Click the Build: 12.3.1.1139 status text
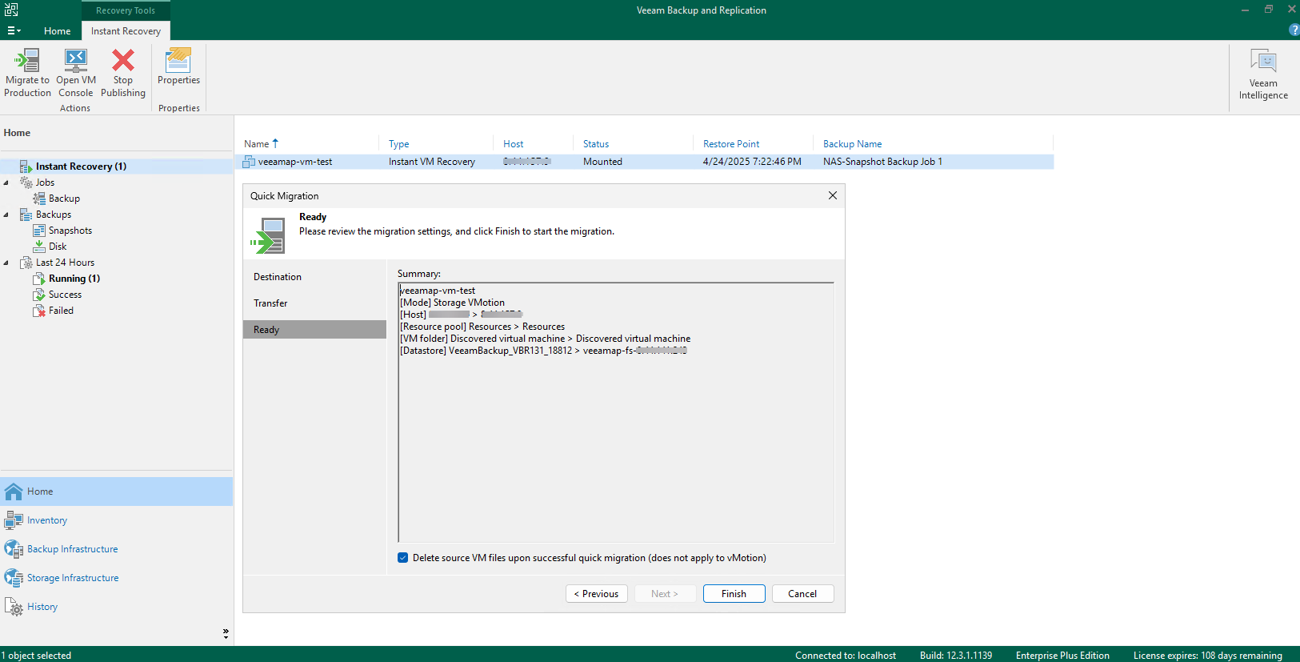This screenshot has width=1300, height=662. click(x=955, y=656)
